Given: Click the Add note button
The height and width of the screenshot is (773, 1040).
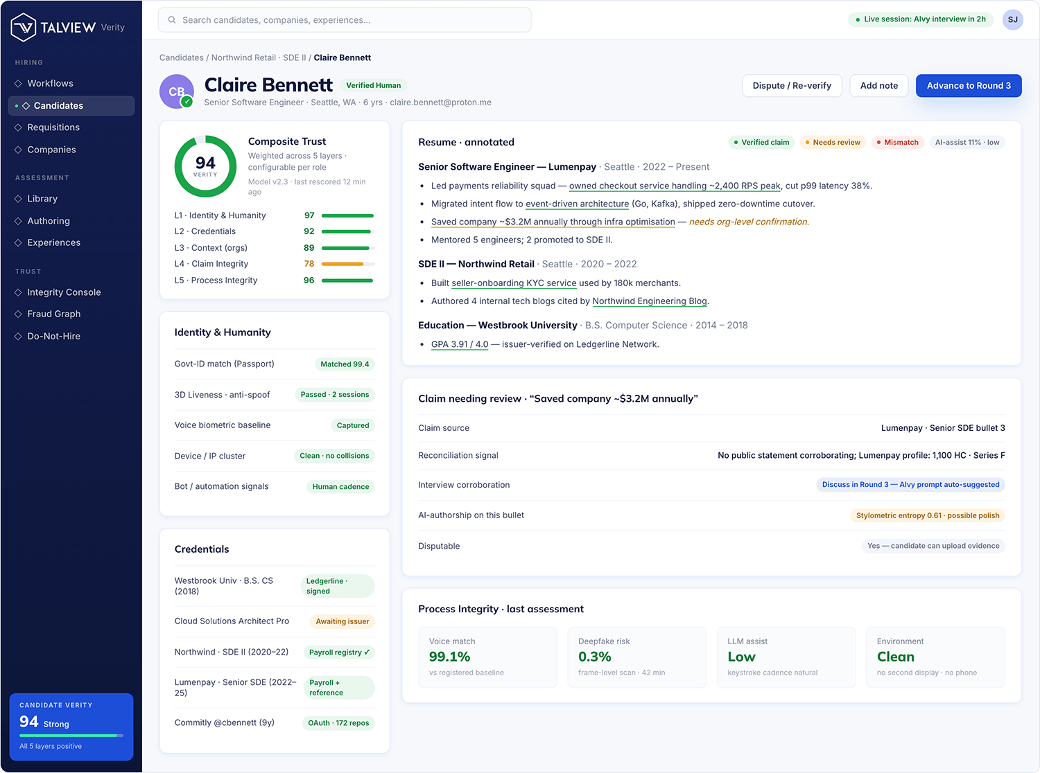Looking at the screenshot, I should (x=879, y=86).
